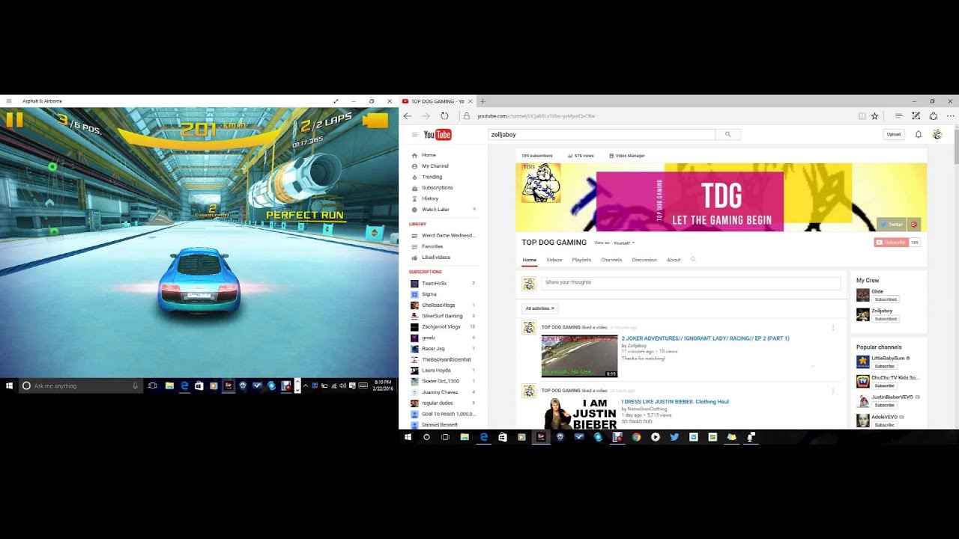Open My Channel in YouTube sidebar
Screen dimensions: 959x539
point(435,166)
